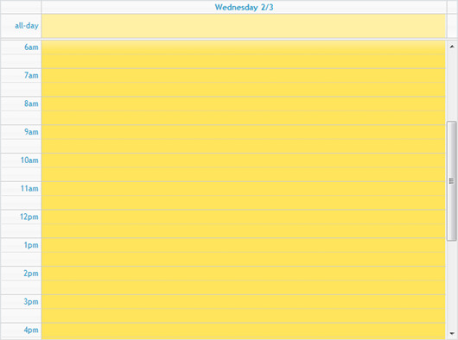This screenshot has width=458, height=340.
Task: Click the 12pm label
Action: point(29,217)
